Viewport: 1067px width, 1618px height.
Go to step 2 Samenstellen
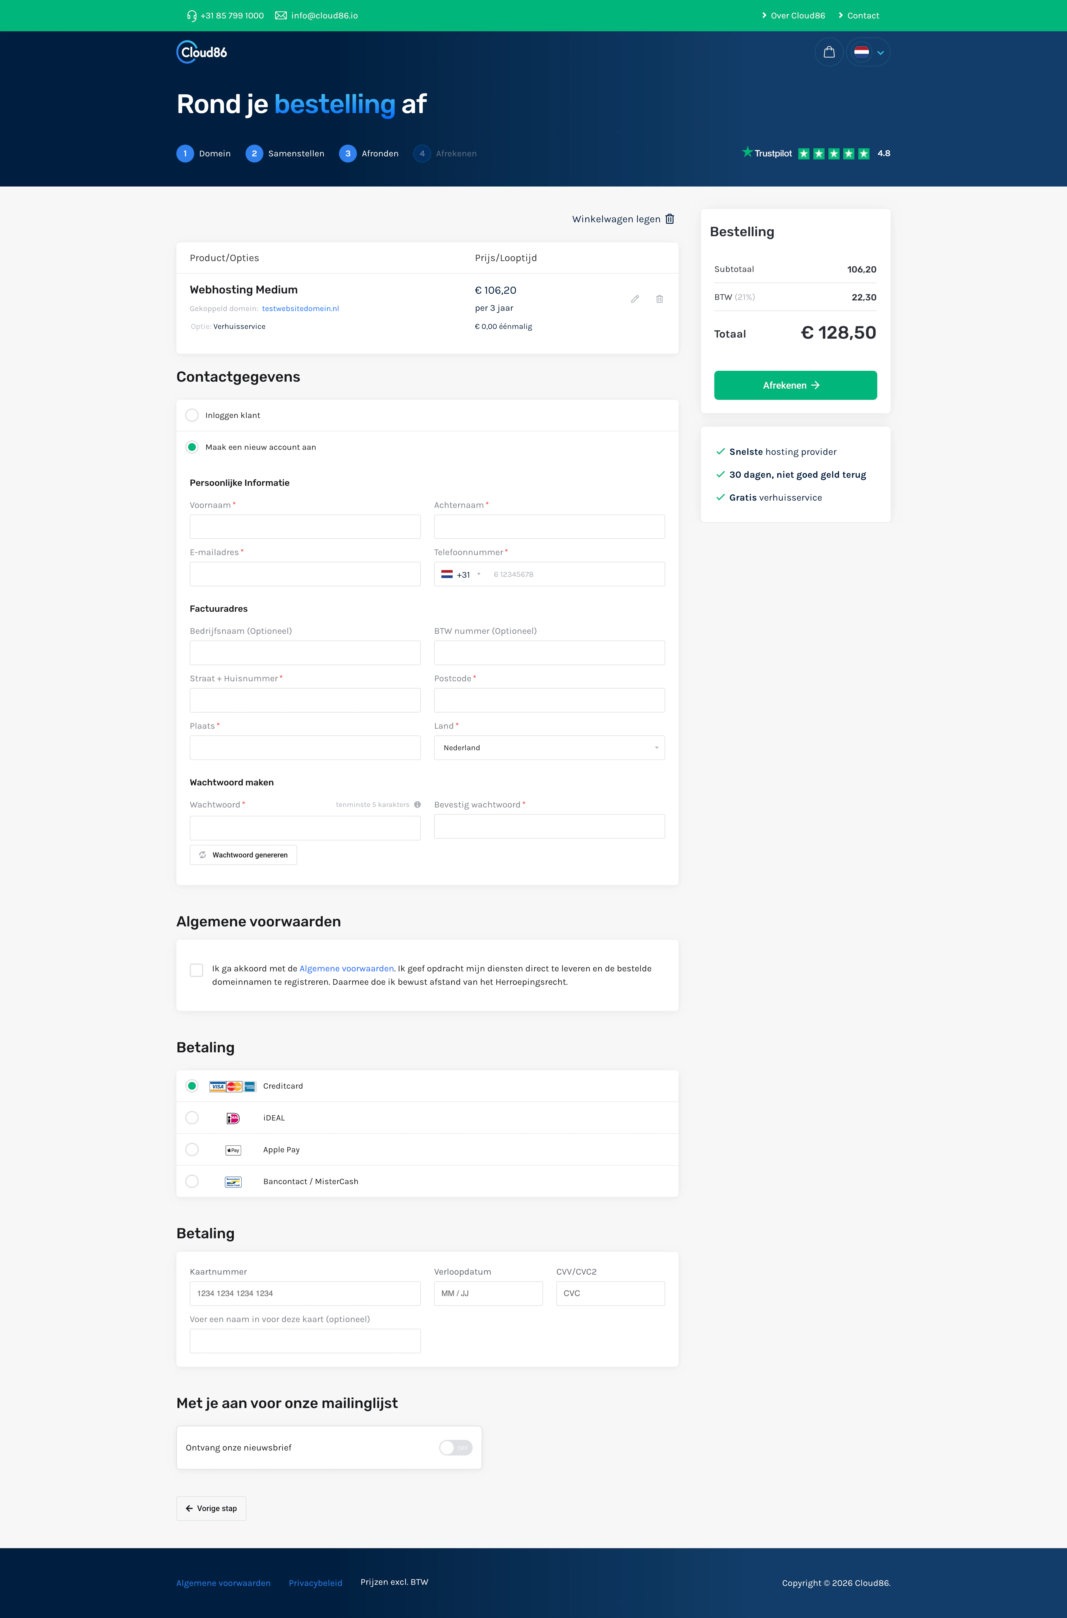pos(284,154)
